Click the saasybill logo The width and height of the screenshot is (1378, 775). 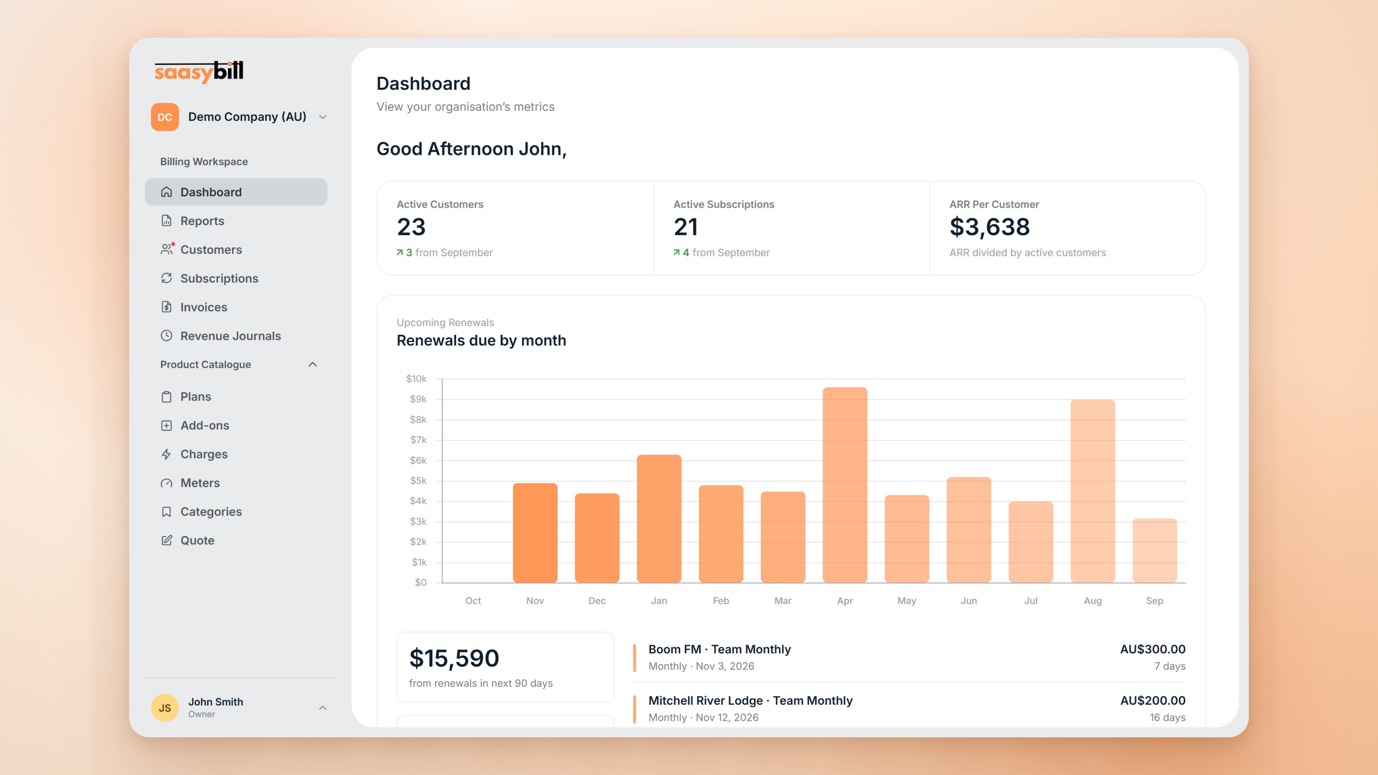(199, 72)
